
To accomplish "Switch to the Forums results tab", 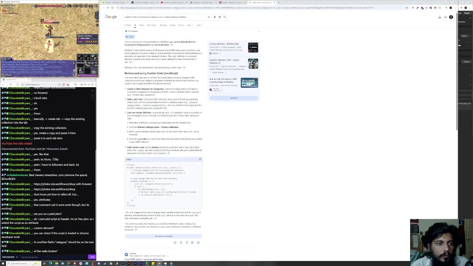I will click(181, 25).
